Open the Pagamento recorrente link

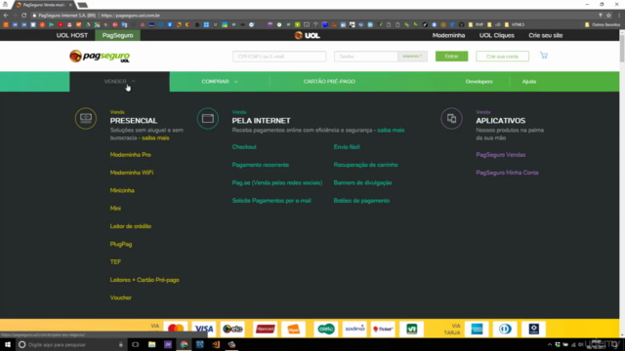click(261, 165)
